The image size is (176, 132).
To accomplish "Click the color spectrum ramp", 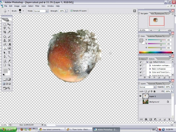I will pyautogui.click(x=155, y=52).
